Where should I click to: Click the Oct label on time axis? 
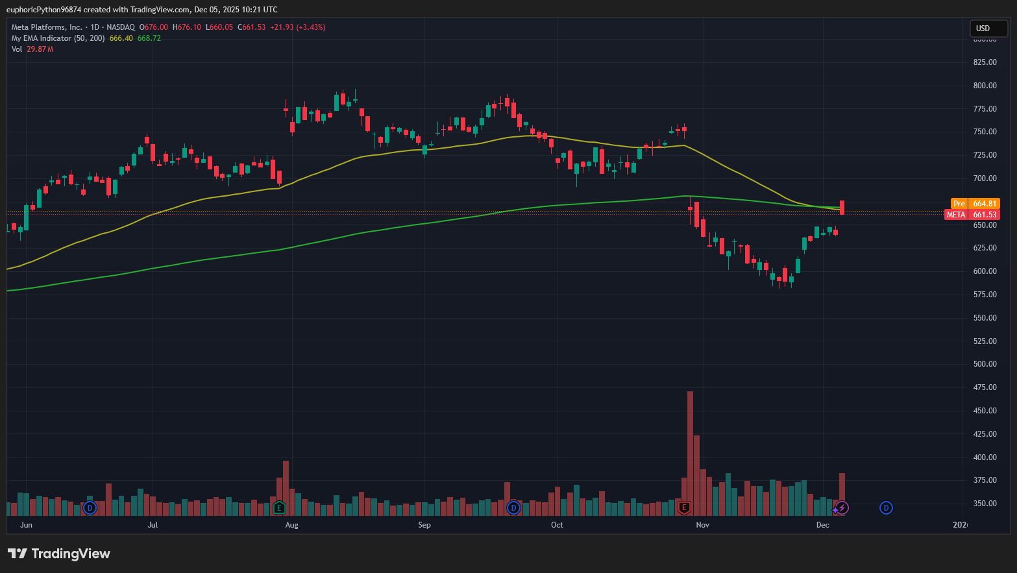pyautogui.click(x=557, y=525)
